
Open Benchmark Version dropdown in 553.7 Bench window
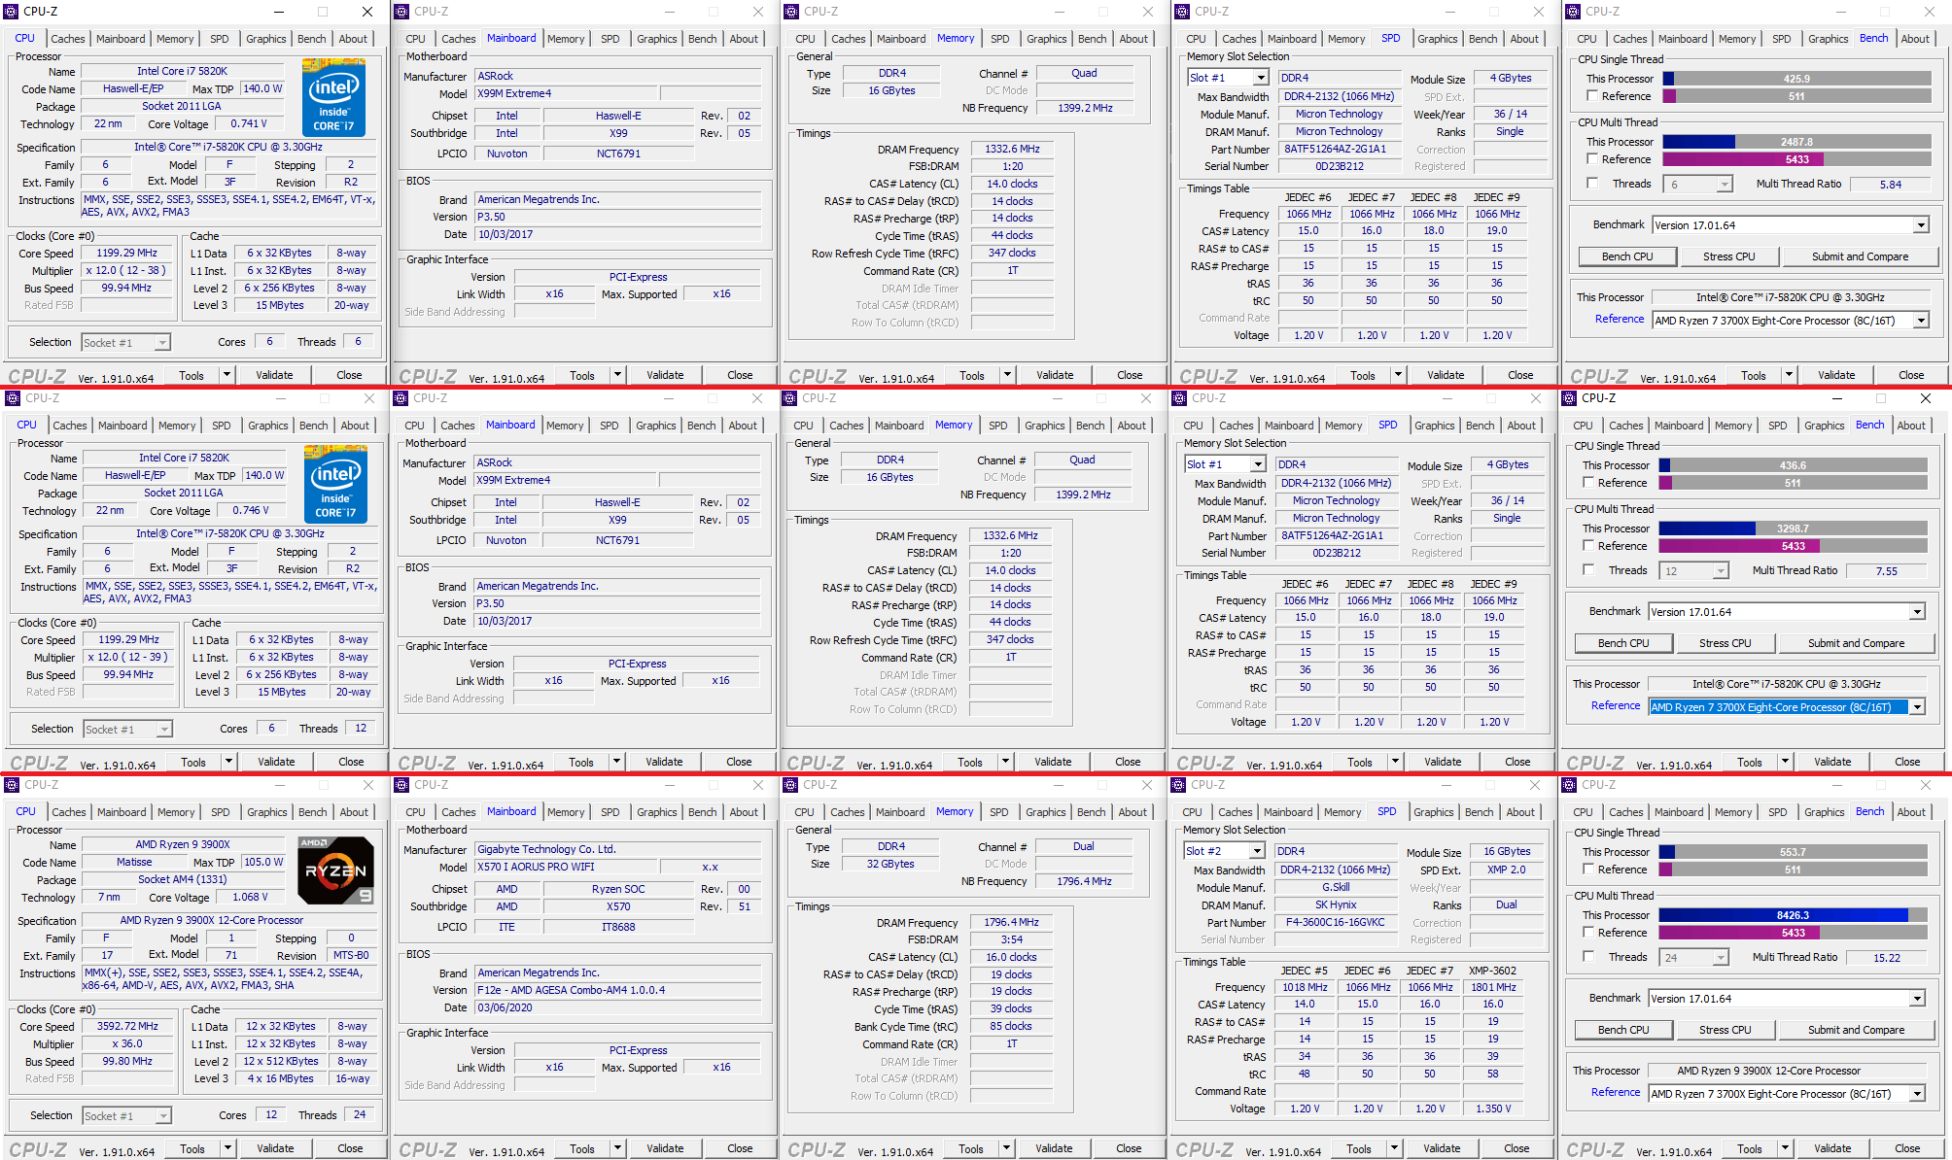click(1786, 999)
